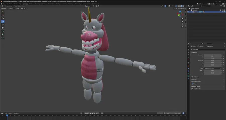Image resolution: width=226 pixels, height=120 pixels.
Task: Open the Physics properties tab icon
Action: coord(188,69)
